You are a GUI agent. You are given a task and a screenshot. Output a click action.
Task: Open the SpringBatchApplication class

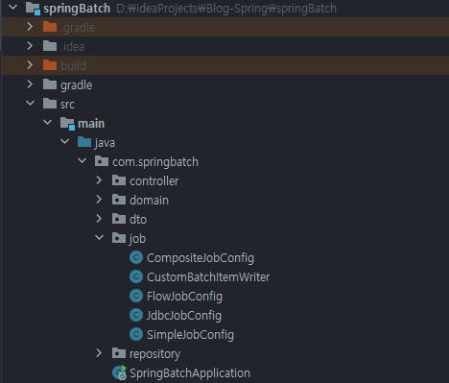coord(190,373)
